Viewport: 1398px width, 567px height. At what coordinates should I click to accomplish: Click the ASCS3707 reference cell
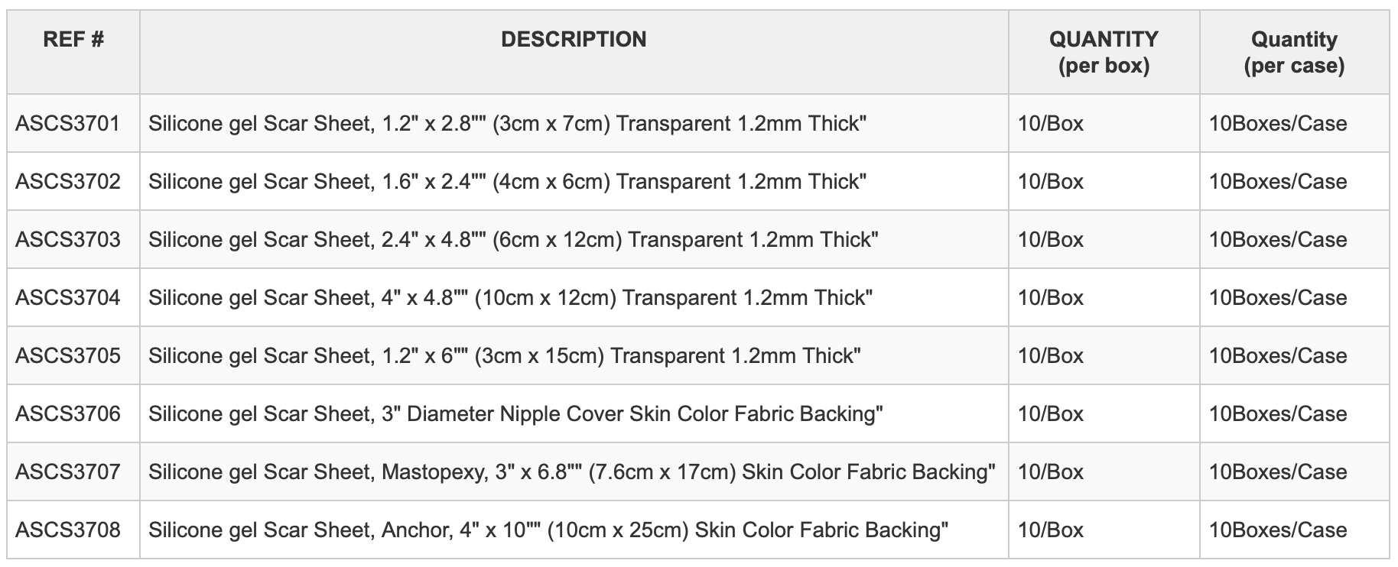(68, 472)
